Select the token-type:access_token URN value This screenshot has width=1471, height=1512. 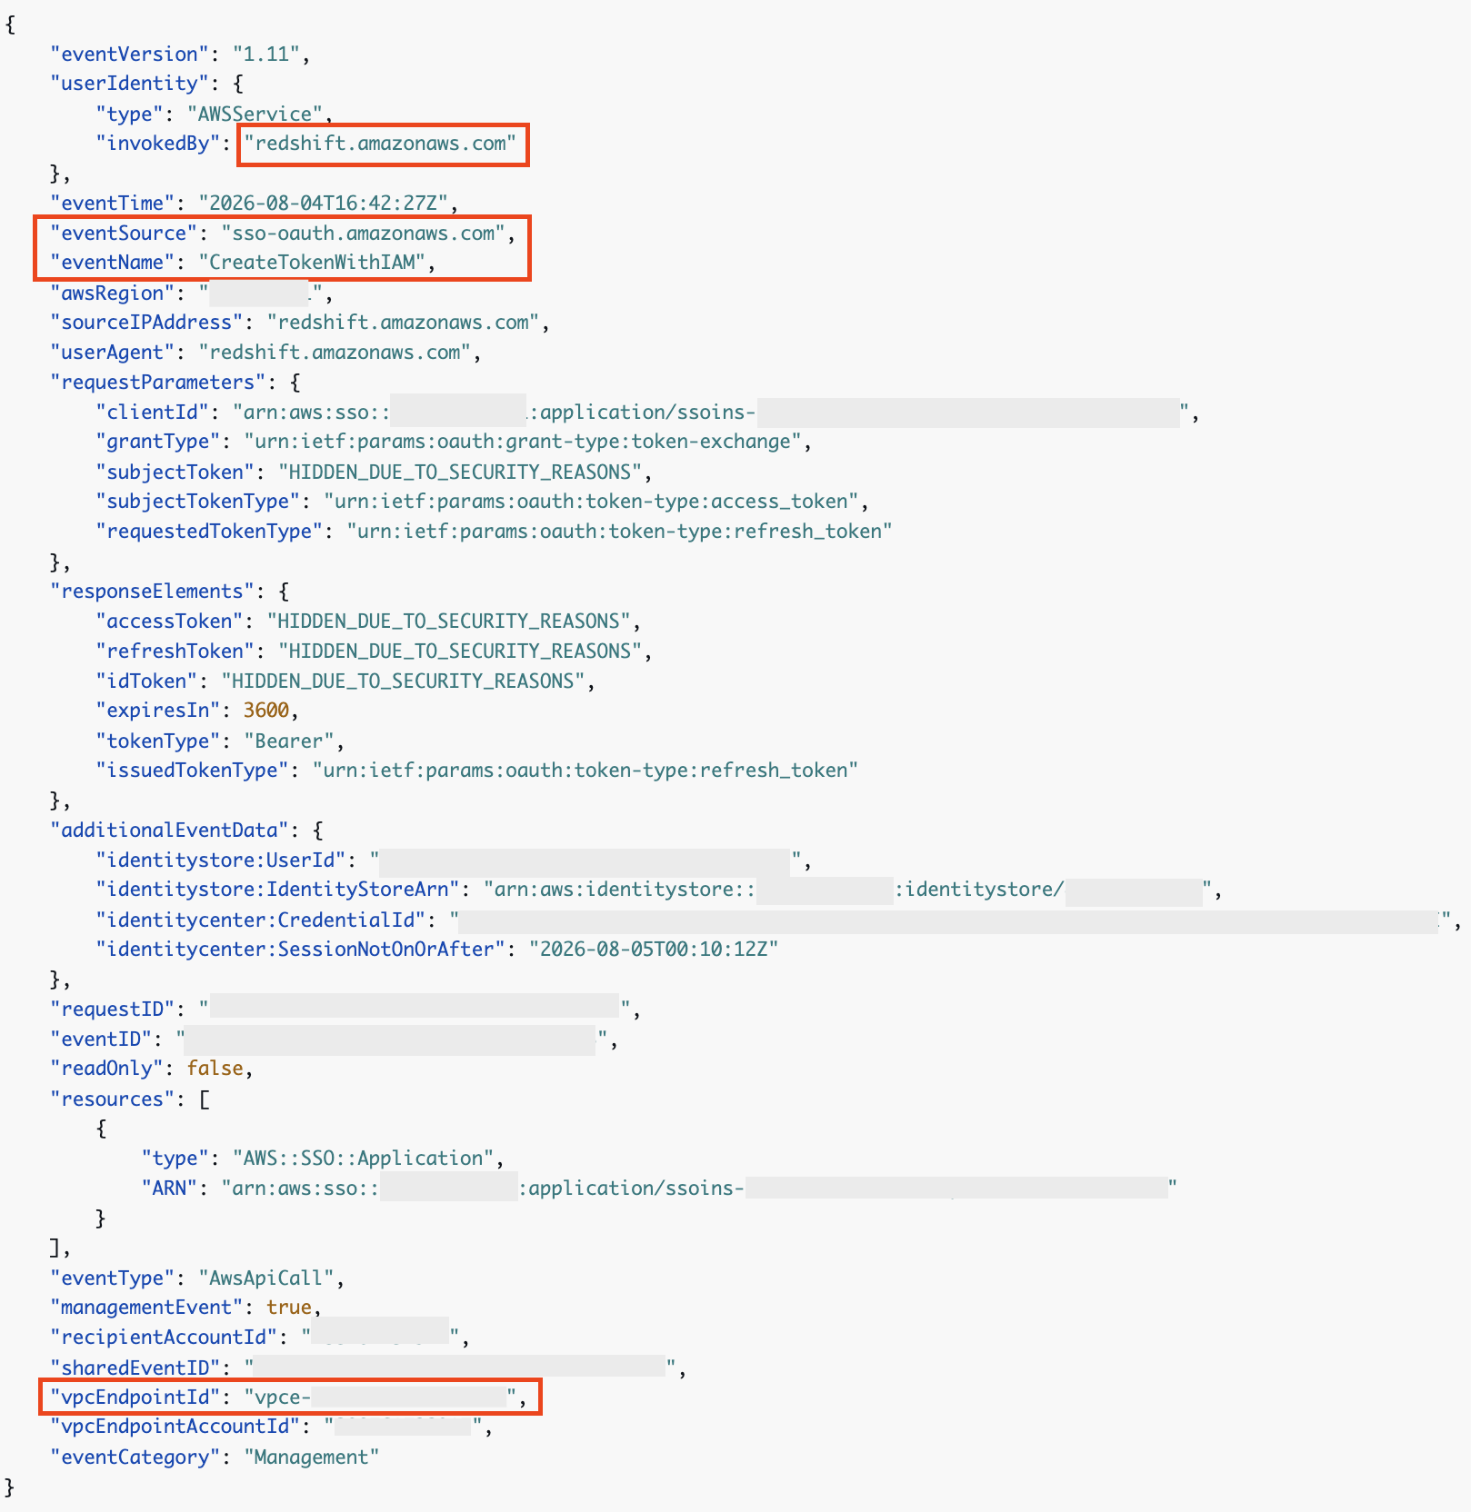tap(591, 502)
